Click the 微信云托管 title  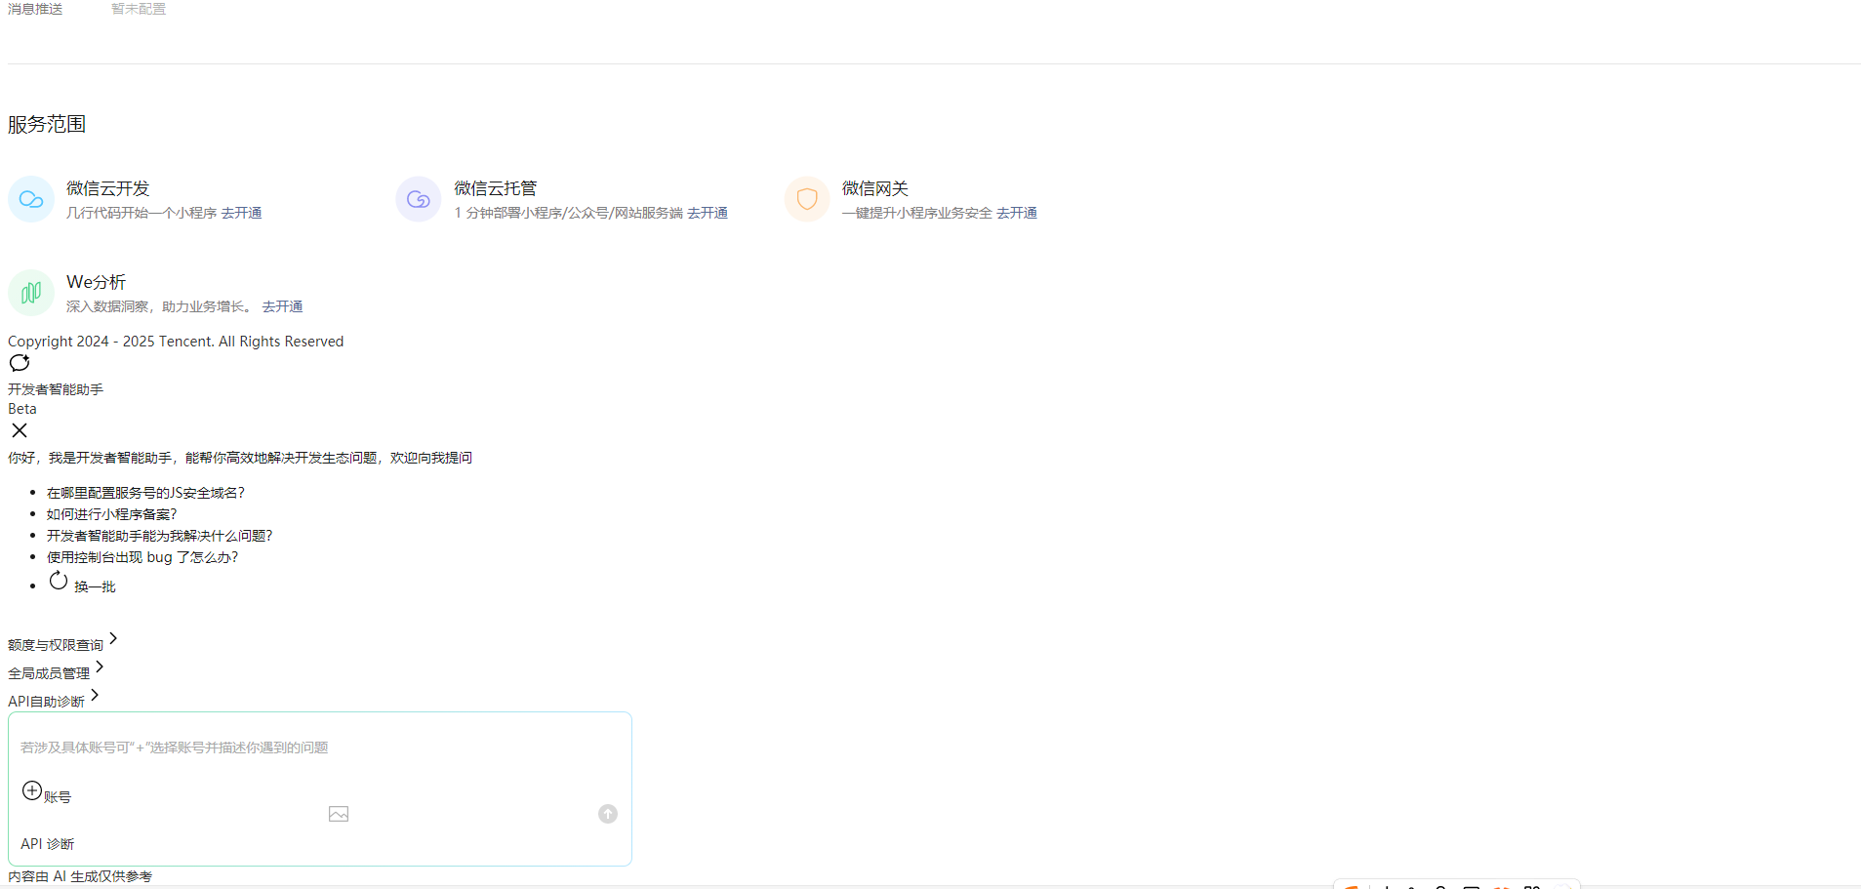point(496,188)
